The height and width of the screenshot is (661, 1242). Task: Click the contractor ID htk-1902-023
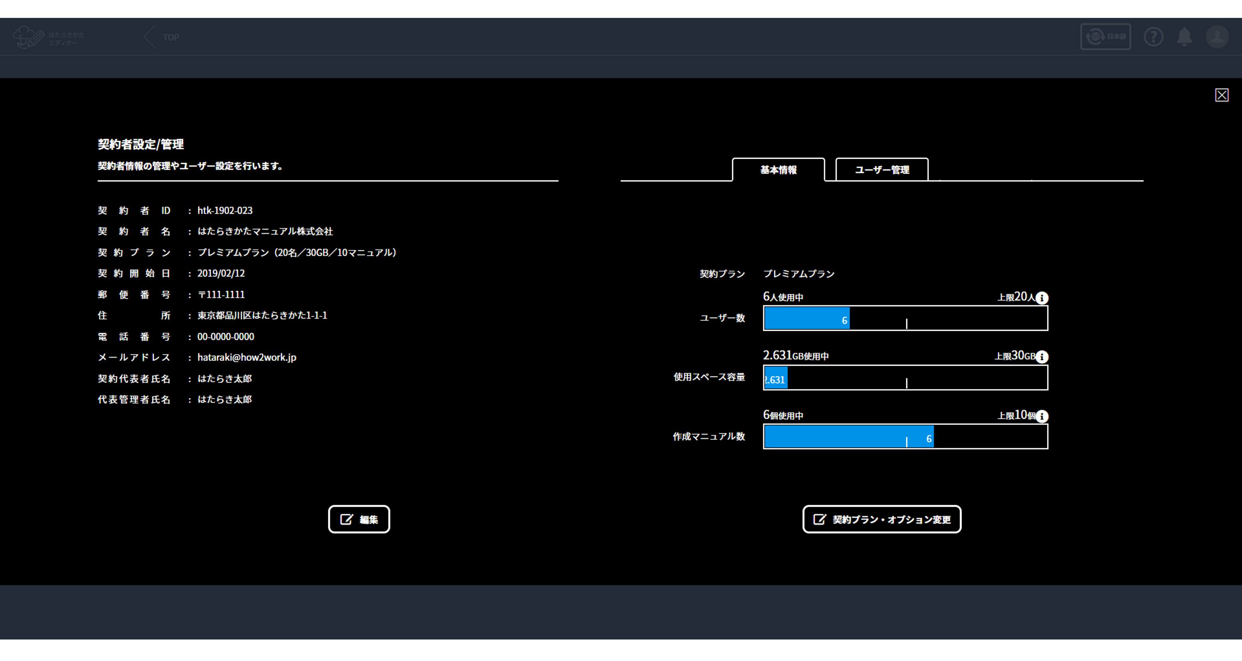pyautogui.click(x=225, y=211)
